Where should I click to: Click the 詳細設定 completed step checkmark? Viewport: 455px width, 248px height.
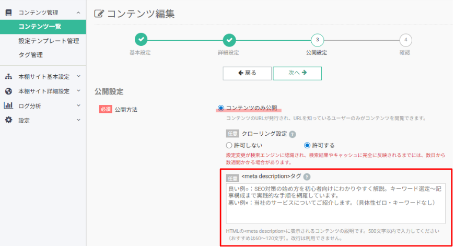tap(229, 40)
